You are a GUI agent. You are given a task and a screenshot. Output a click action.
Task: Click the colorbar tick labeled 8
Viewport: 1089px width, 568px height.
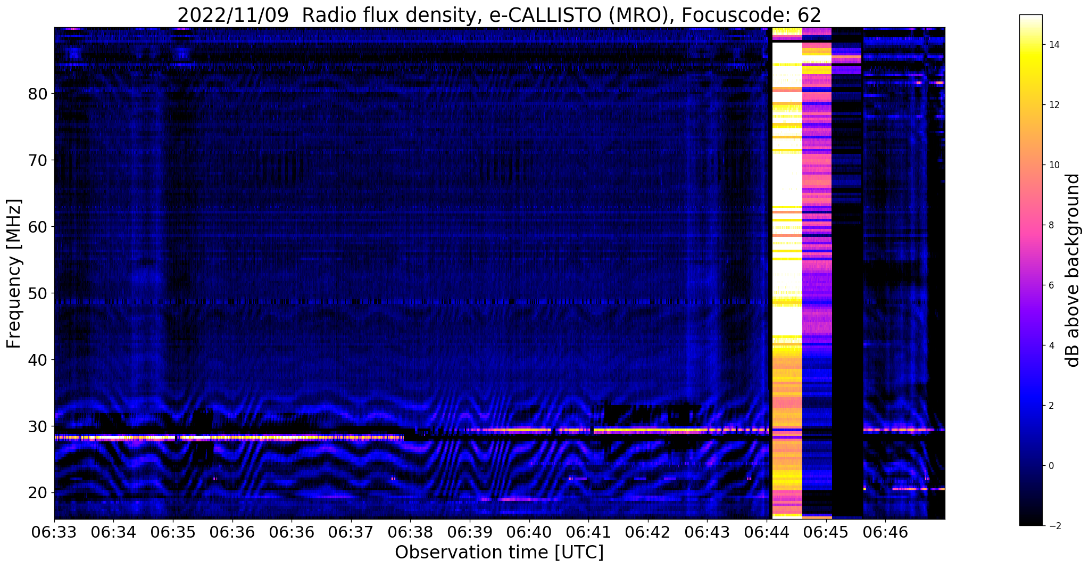tap(1051, 225)
